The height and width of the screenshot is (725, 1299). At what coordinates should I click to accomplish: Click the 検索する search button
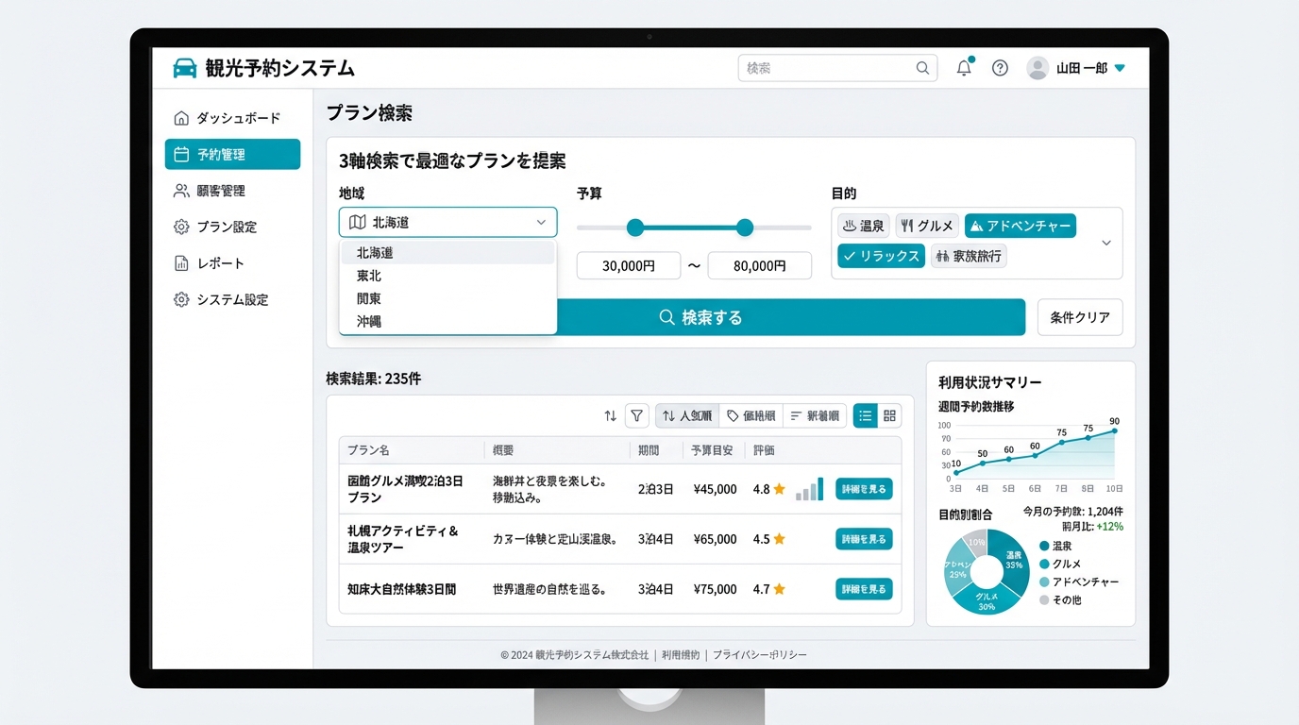700,317
